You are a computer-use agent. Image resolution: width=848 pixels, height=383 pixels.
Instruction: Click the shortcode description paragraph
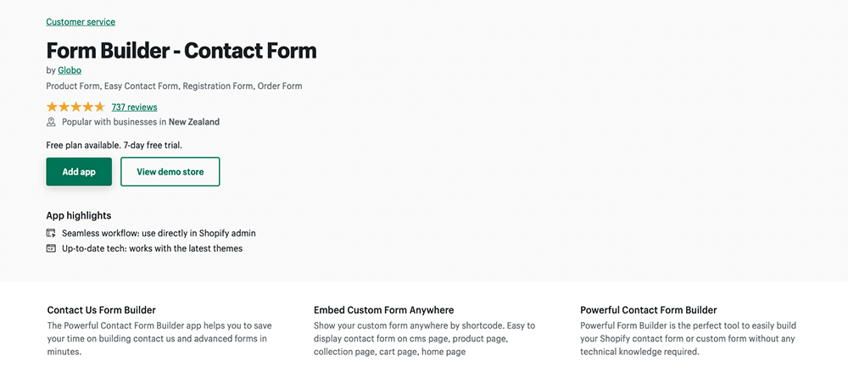[424, 338]
